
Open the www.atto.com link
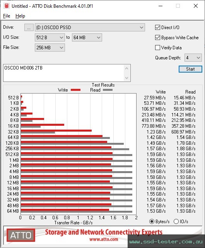[104, 239]
